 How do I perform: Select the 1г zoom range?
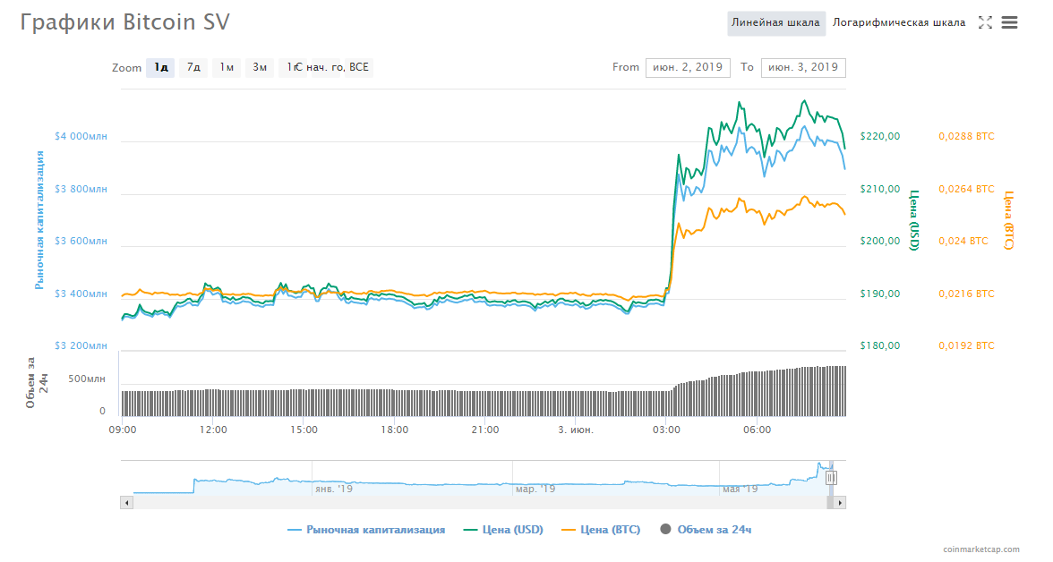point(293,67)
